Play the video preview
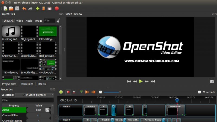The height and width of the screenshot is (122, 217). coord(141,81)
